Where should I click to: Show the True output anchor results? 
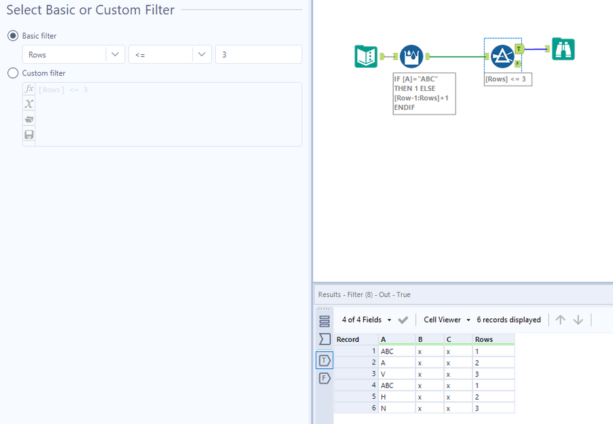pos(324,360)
